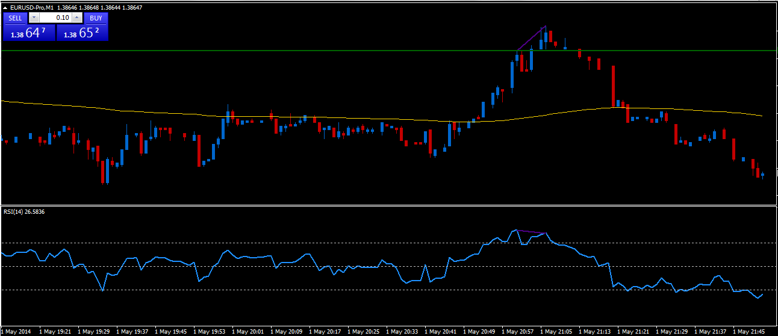This screenshot has width=778, height=336.
Task: Decrease trade volume with down arrow
Action: 33,18
